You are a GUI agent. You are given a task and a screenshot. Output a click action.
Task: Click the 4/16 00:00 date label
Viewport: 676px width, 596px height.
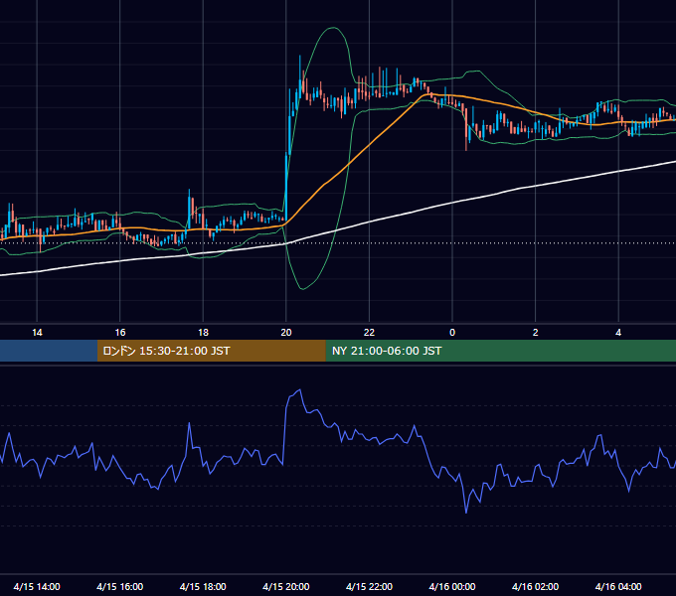452,586
